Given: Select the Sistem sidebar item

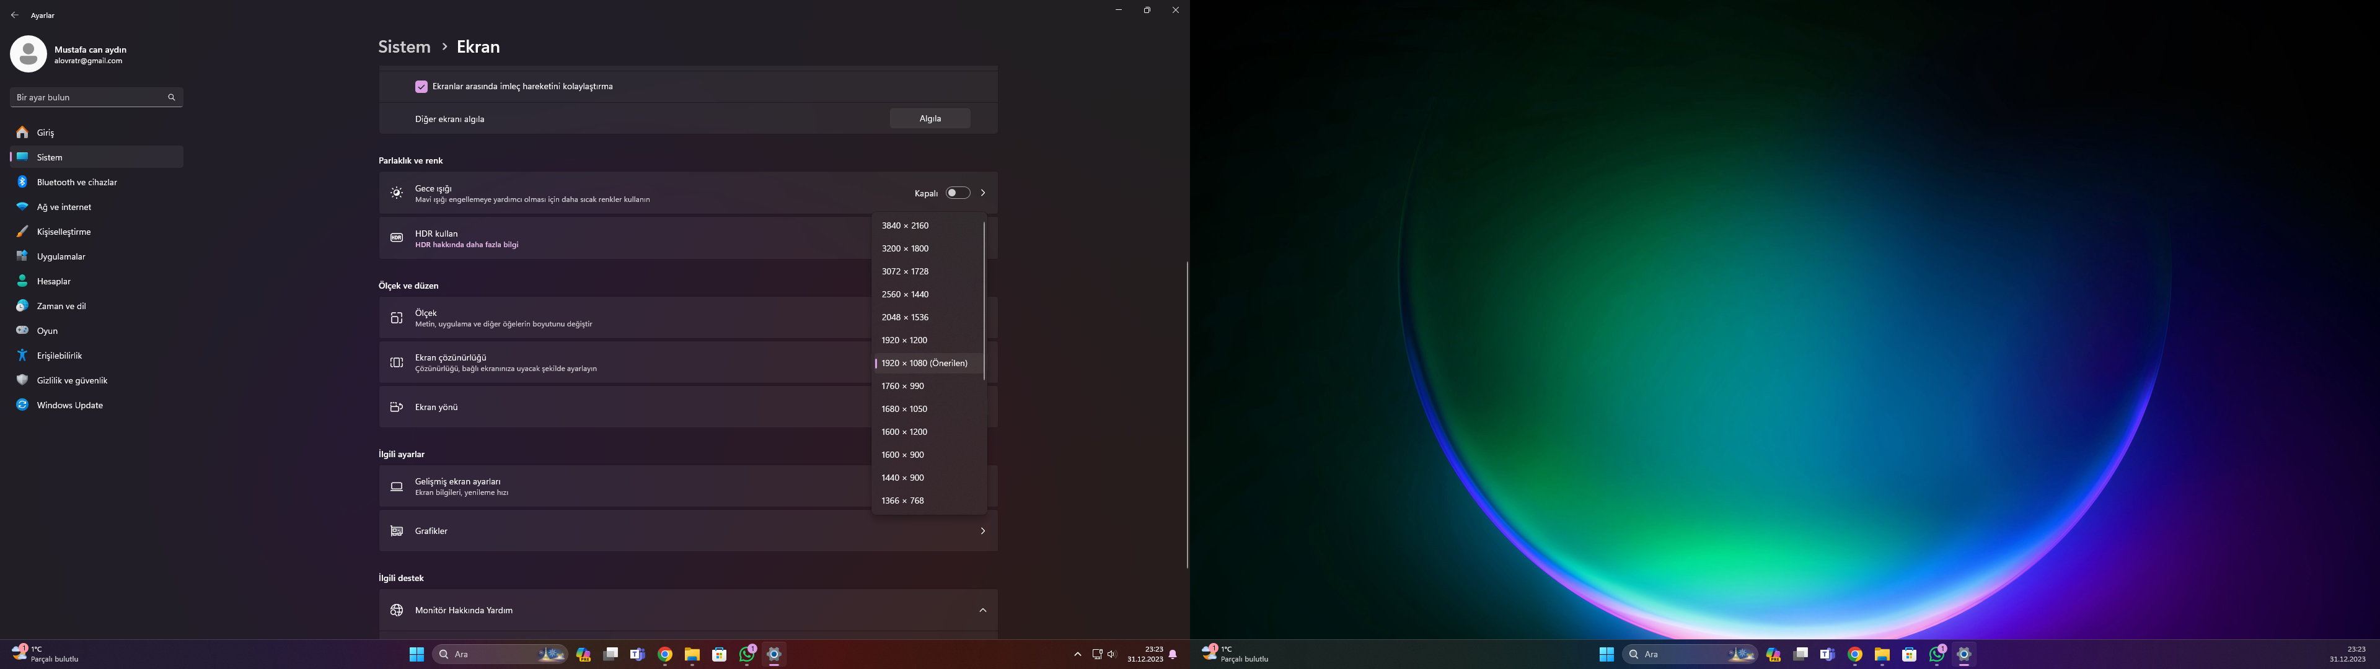Looking at the screenshot, I should coord(96,158).
